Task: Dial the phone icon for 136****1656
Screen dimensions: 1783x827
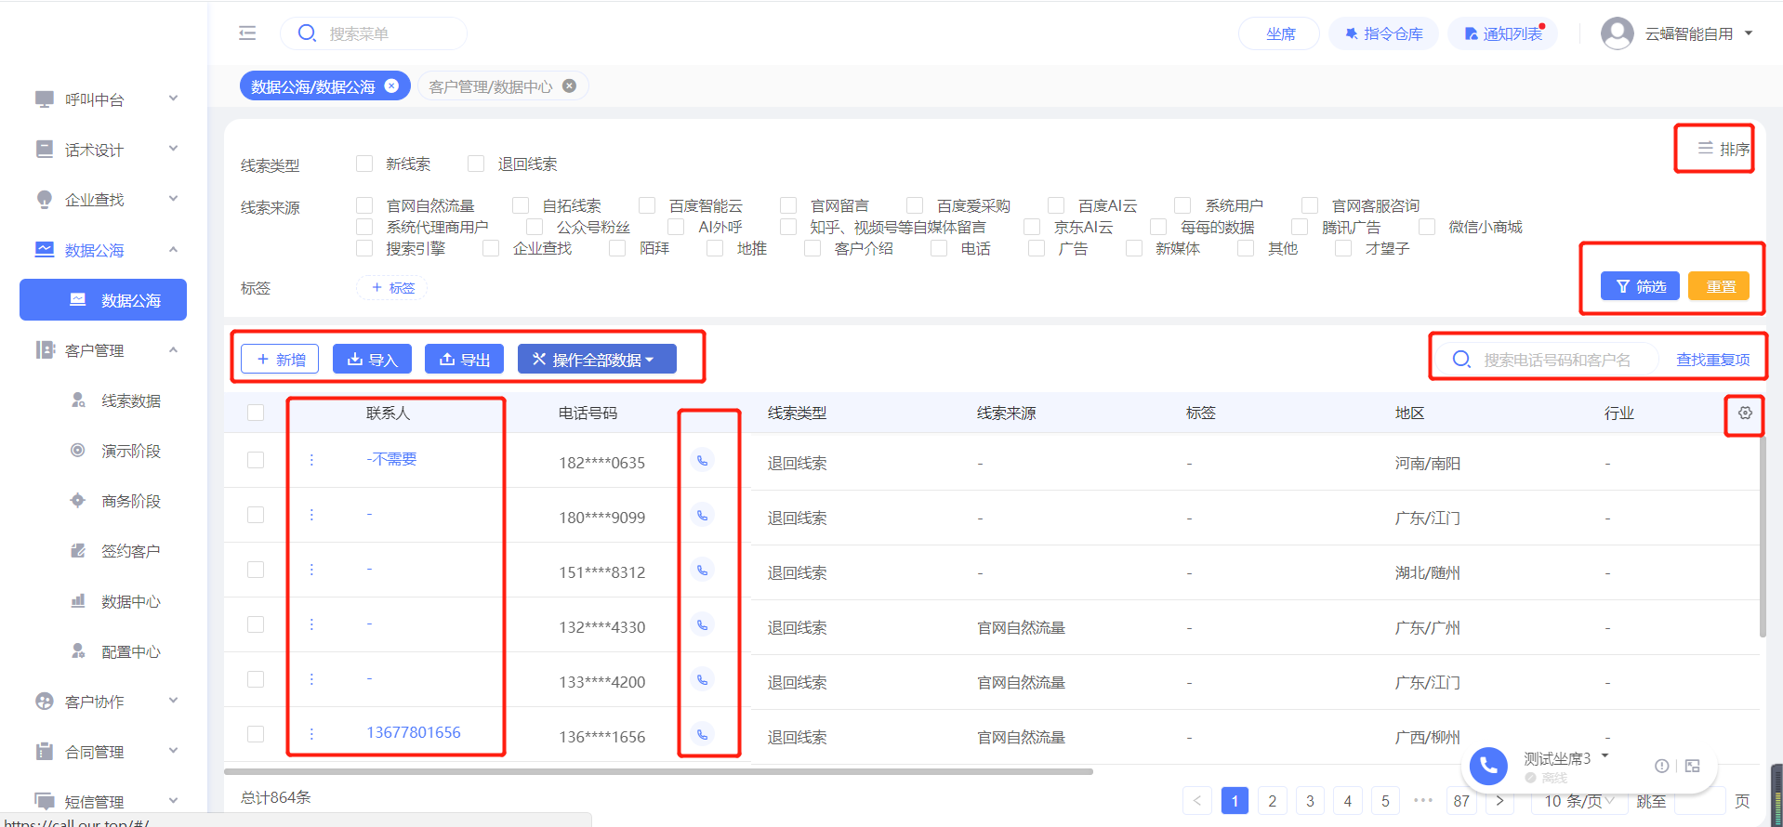Action: [703, 734]
